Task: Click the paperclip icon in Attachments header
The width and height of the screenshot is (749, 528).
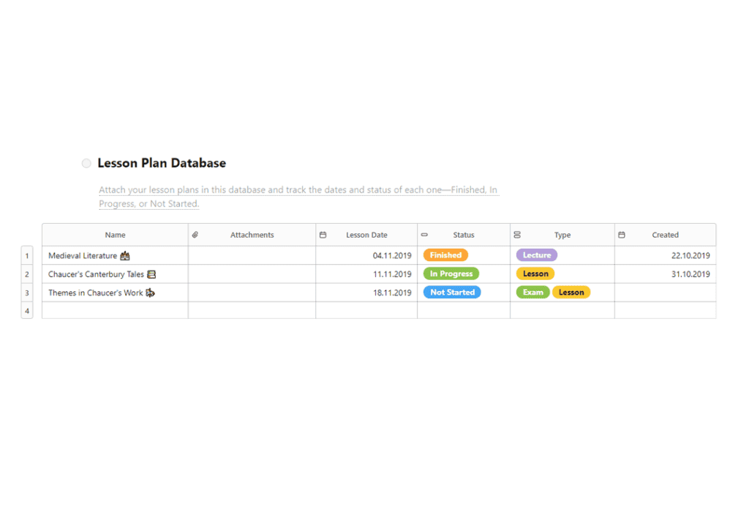Action: (x=195, y=235)
